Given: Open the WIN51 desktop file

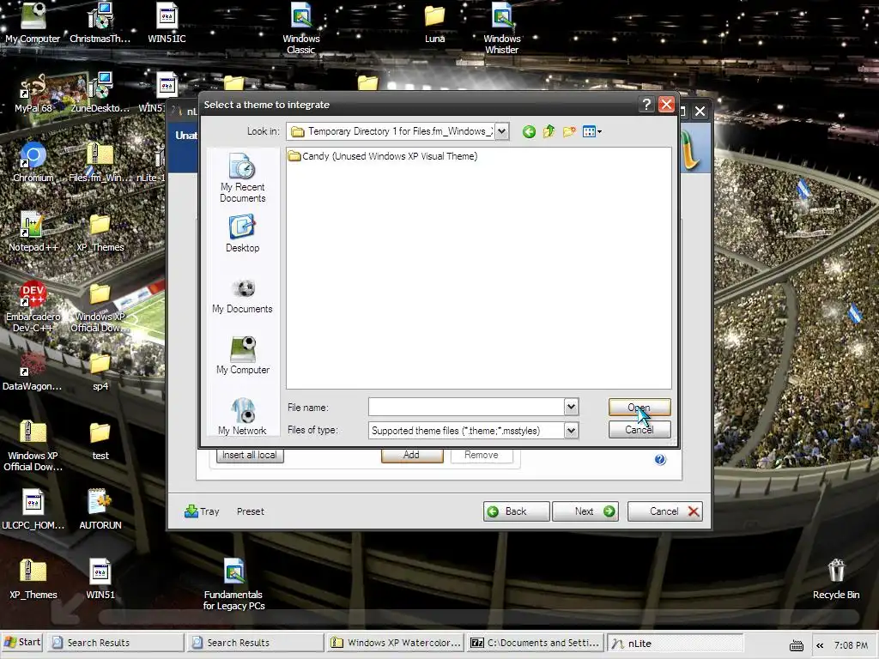Looking at the screenshot, I should [100, 579].
